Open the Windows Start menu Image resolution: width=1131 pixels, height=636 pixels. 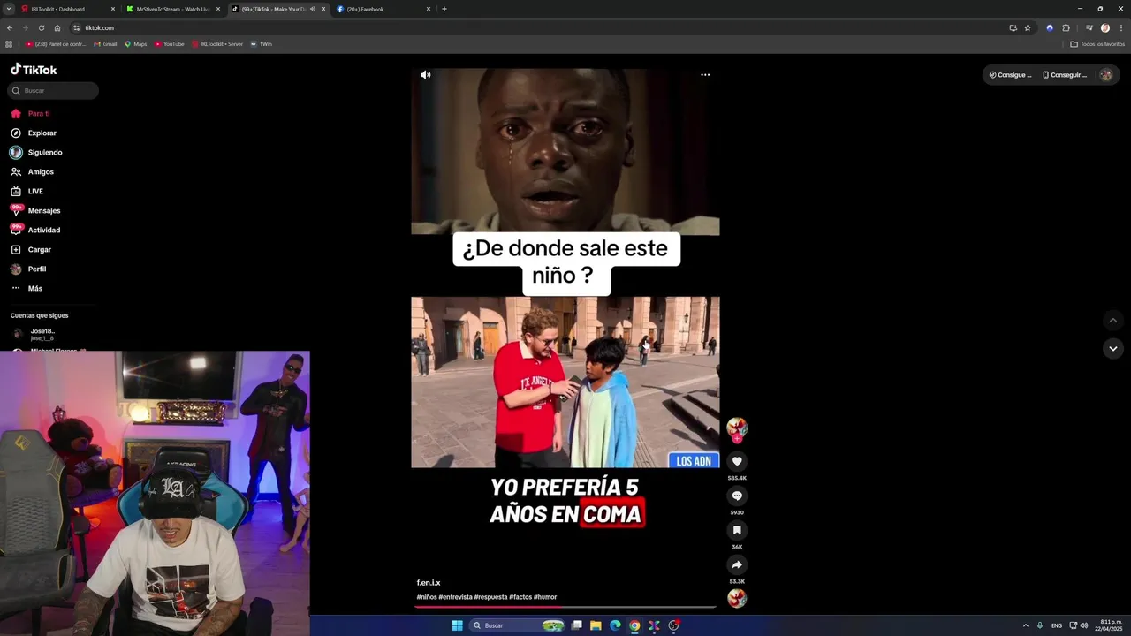[x=457, y=625]
